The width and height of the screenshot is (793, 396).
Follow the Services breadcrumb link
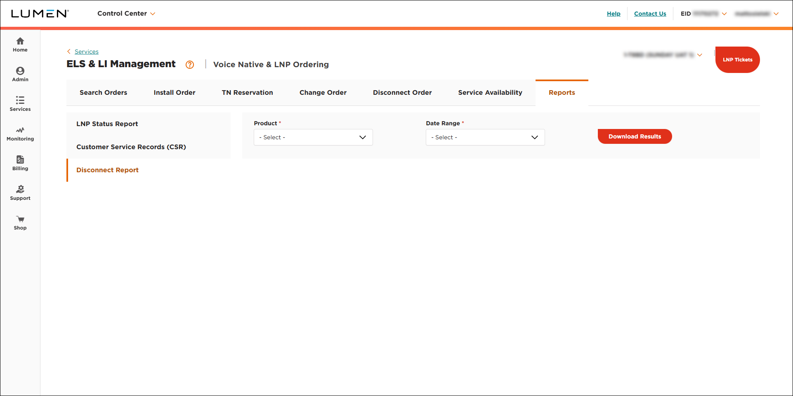87,52
